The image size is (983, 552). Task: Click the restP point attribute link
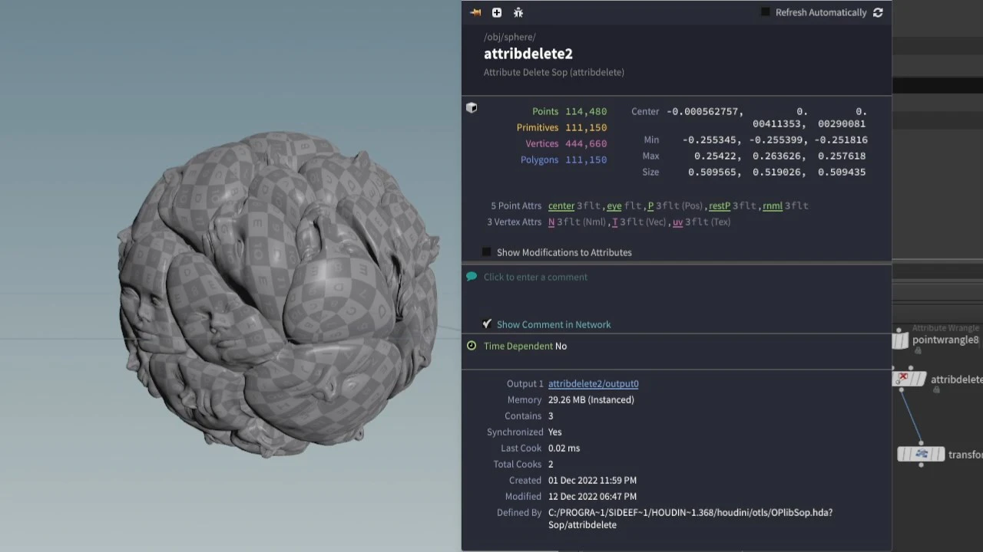coord(720,205)
